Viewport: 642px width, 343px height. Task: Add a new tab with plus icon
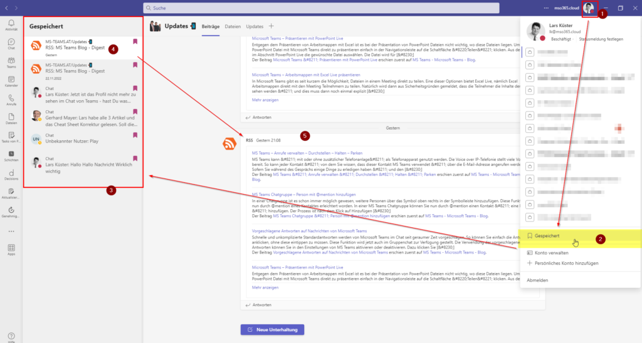(x=271, y=26)
